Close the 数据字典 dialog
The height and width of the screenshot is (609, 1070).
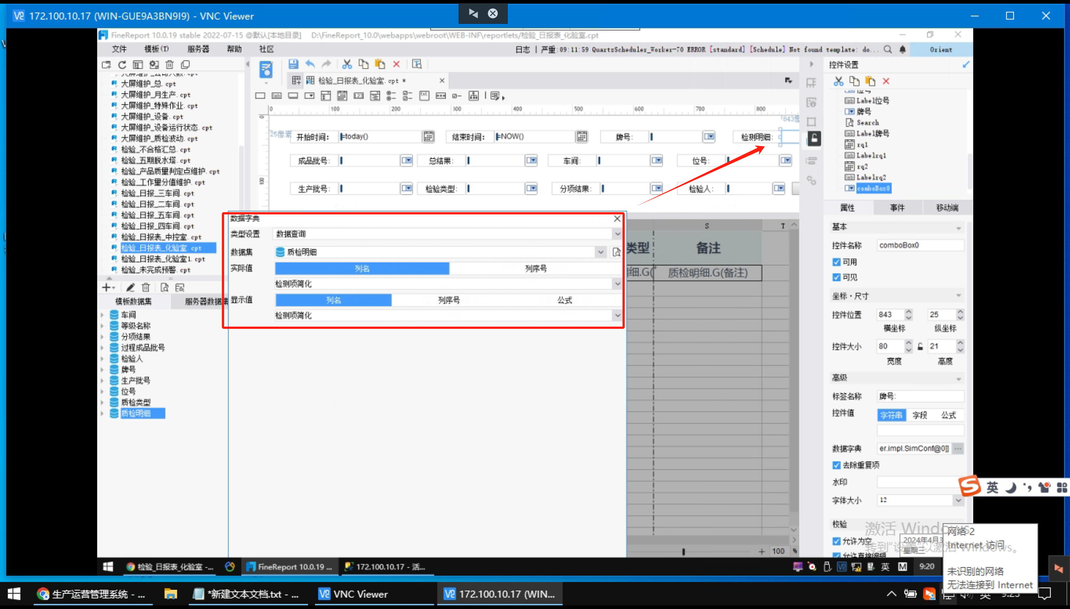[x=617, y=218]
